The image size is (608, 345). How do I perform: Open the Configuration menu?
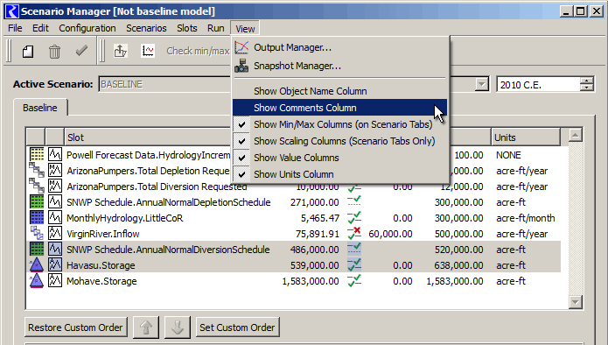tap(87, 28)
